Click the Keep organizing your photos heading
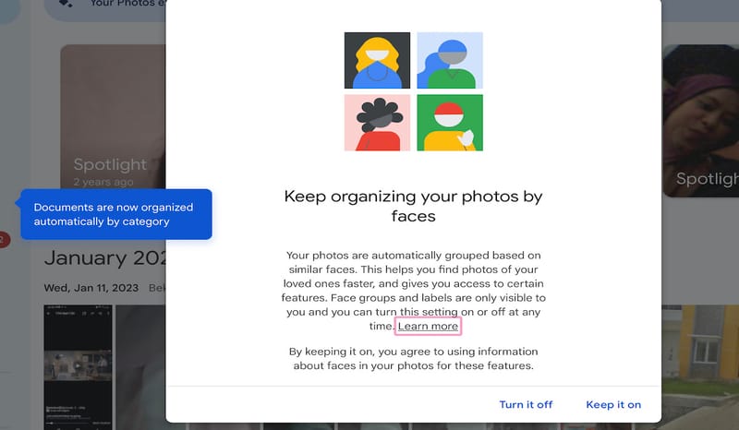The width and height of the screenshot is (739, 430). coord(413,206)
